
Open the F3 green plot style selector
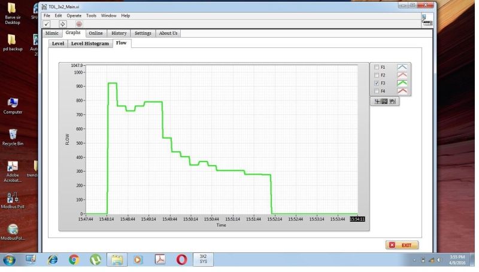[x=403, y=83]
